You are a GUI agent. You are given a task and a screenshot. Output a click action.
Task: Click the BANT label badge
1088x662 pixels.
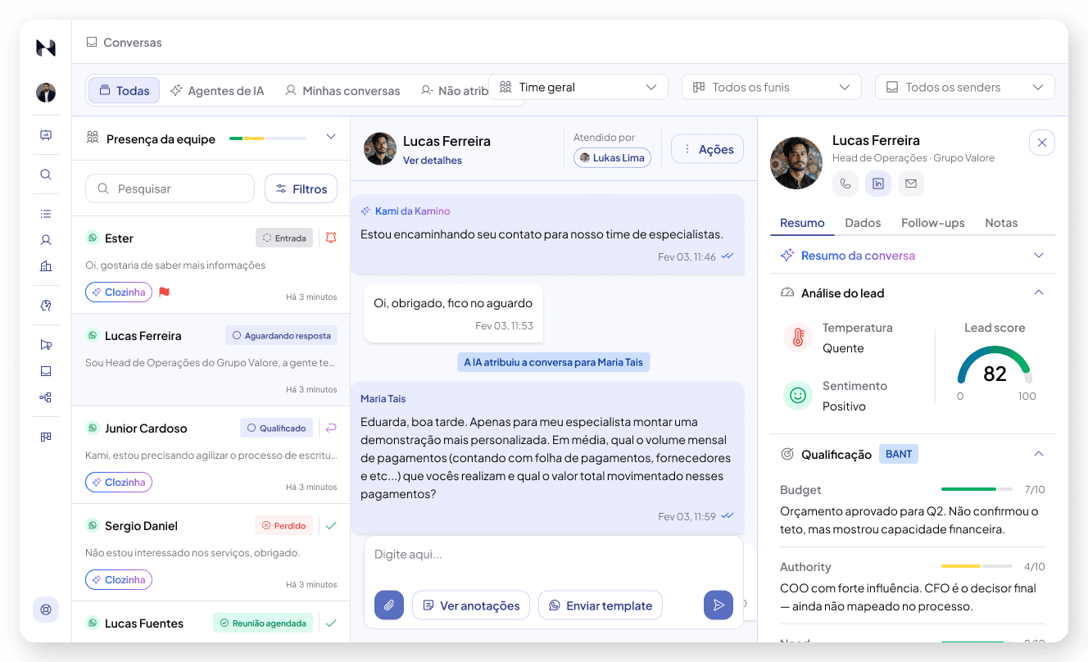[x=899, y=454]
